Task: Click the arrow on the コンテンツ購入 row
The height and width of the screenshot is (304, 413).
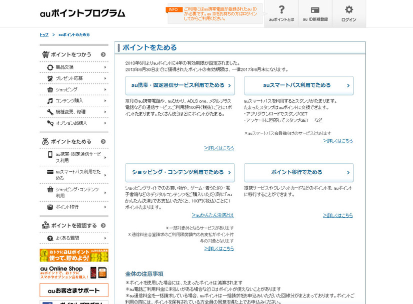Action: click(105, 101)
